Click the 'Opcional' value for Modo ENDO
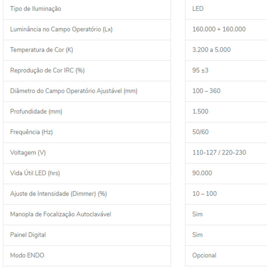The height and width of the screenshot is (267, 267). click(204, 255)
